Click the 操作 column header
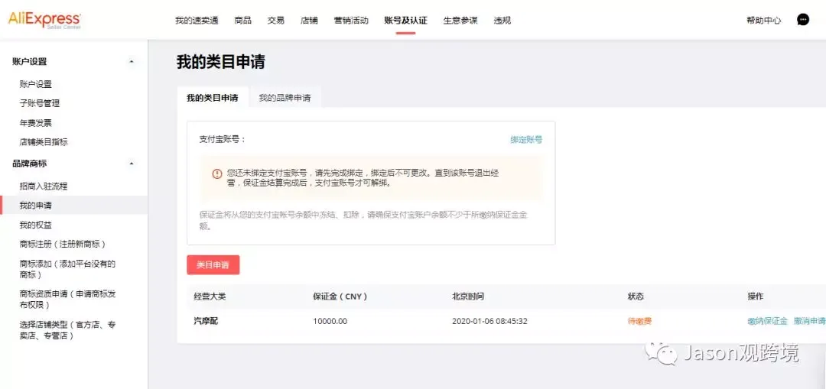The image size is (826, 389). (756, 297)
